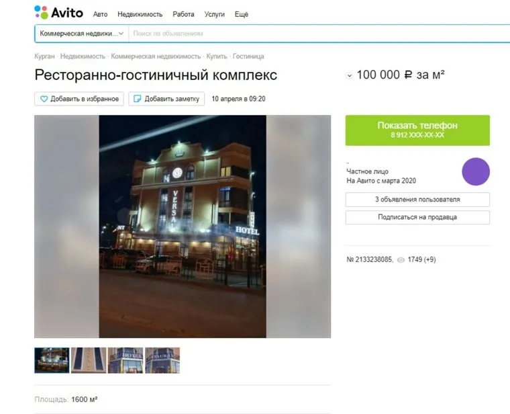The width and height of the screenshot is (510, 414).
Task: Select the second photo thumbnail
Action: point(89,360)
